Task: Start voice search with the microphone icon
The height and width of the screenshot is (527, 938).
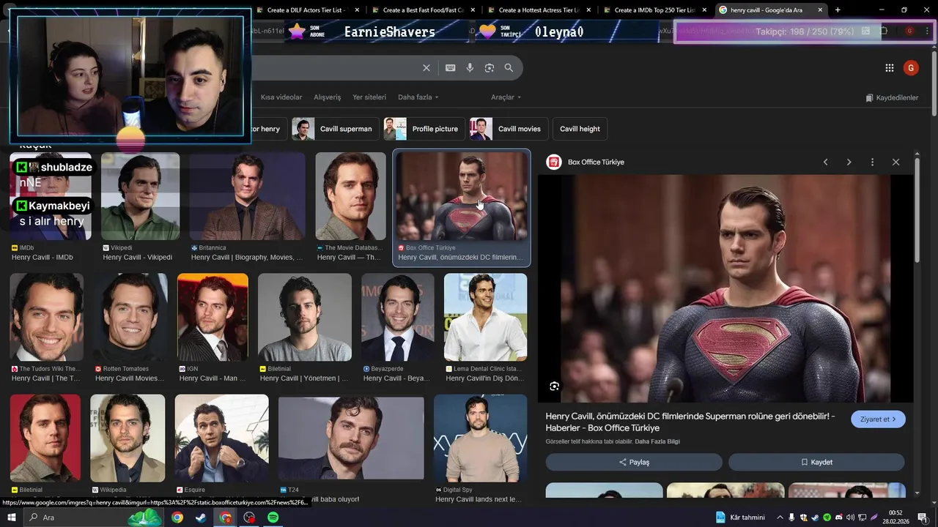Action: (x=470, y=68)
